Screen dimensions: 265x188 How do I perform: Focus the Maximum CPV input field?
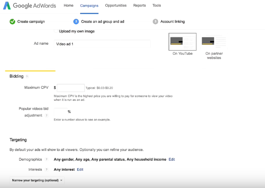click(71, 88)
